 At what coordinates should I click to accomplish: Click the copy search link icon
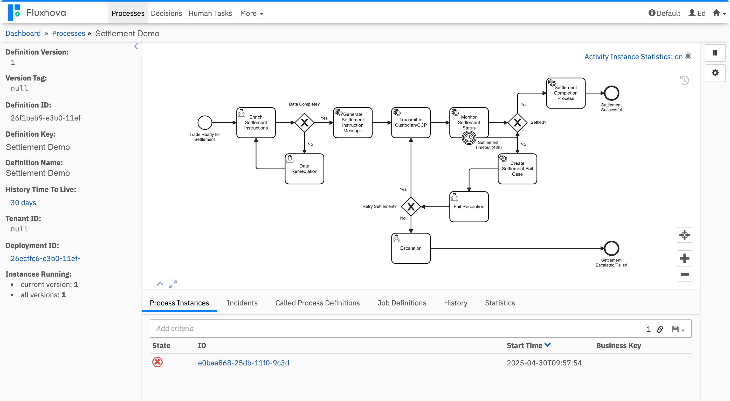point(660,329)
